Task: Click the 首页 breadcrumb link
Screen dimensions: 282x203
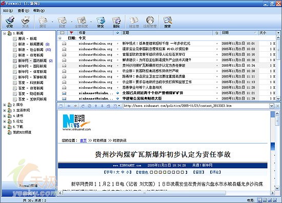Action: [83, 140]
